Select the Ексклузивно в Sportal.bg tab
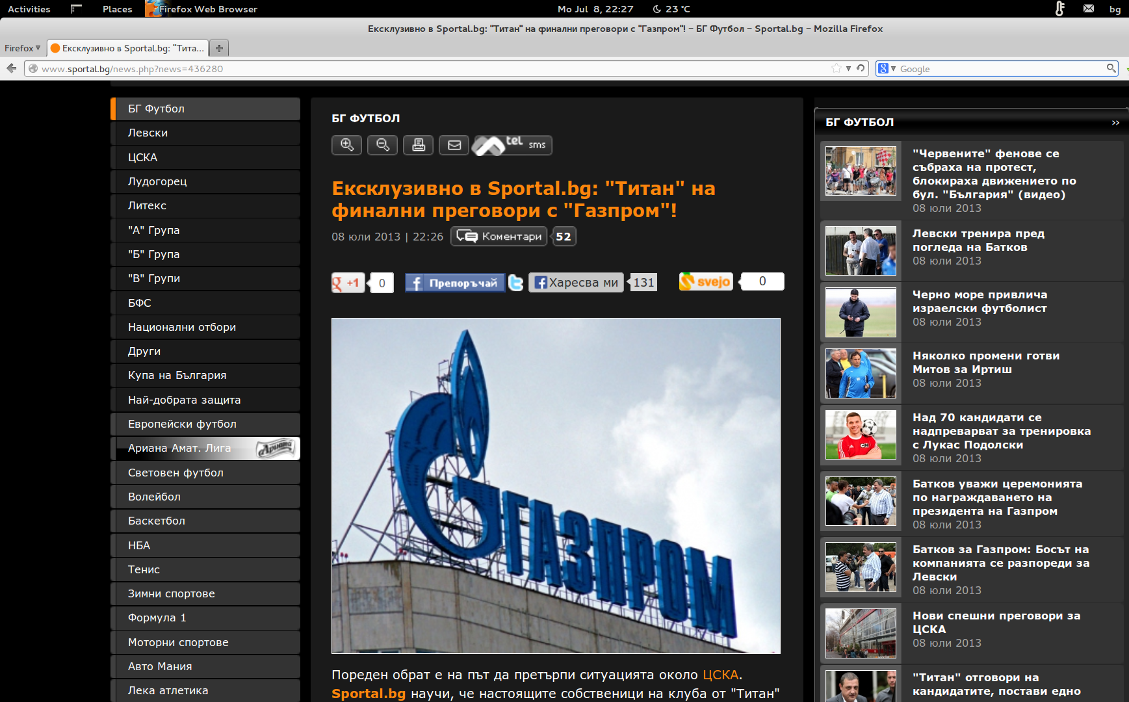Image resolution: width=1129 pixels, height=702 pixels. [127, 48]
